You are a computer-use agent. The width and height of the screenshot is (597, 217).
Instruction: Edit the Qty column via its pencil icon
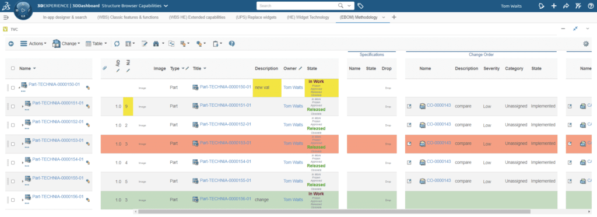pyautogui.click(x=118, y=71)
